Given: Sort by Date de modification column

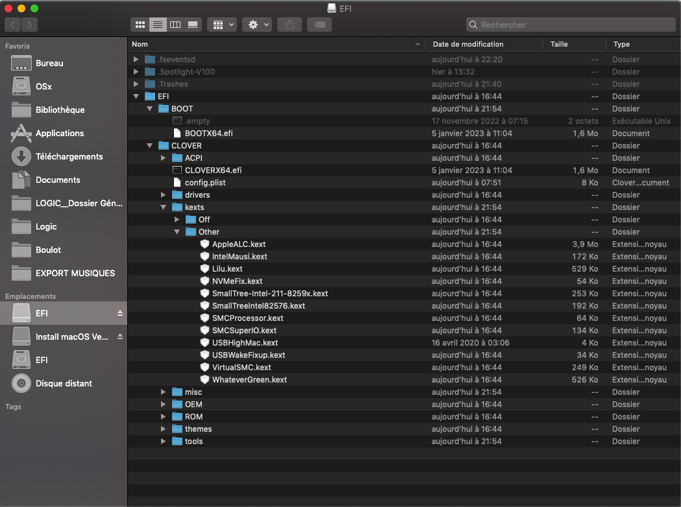Looking at the screenshot, I should (484, 44).
